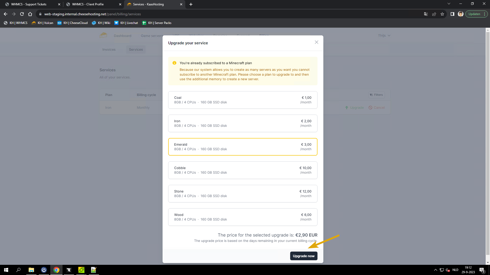Choose the Wood plan card
The height and width of the screenshot is (275, 490).
point(242,217)
